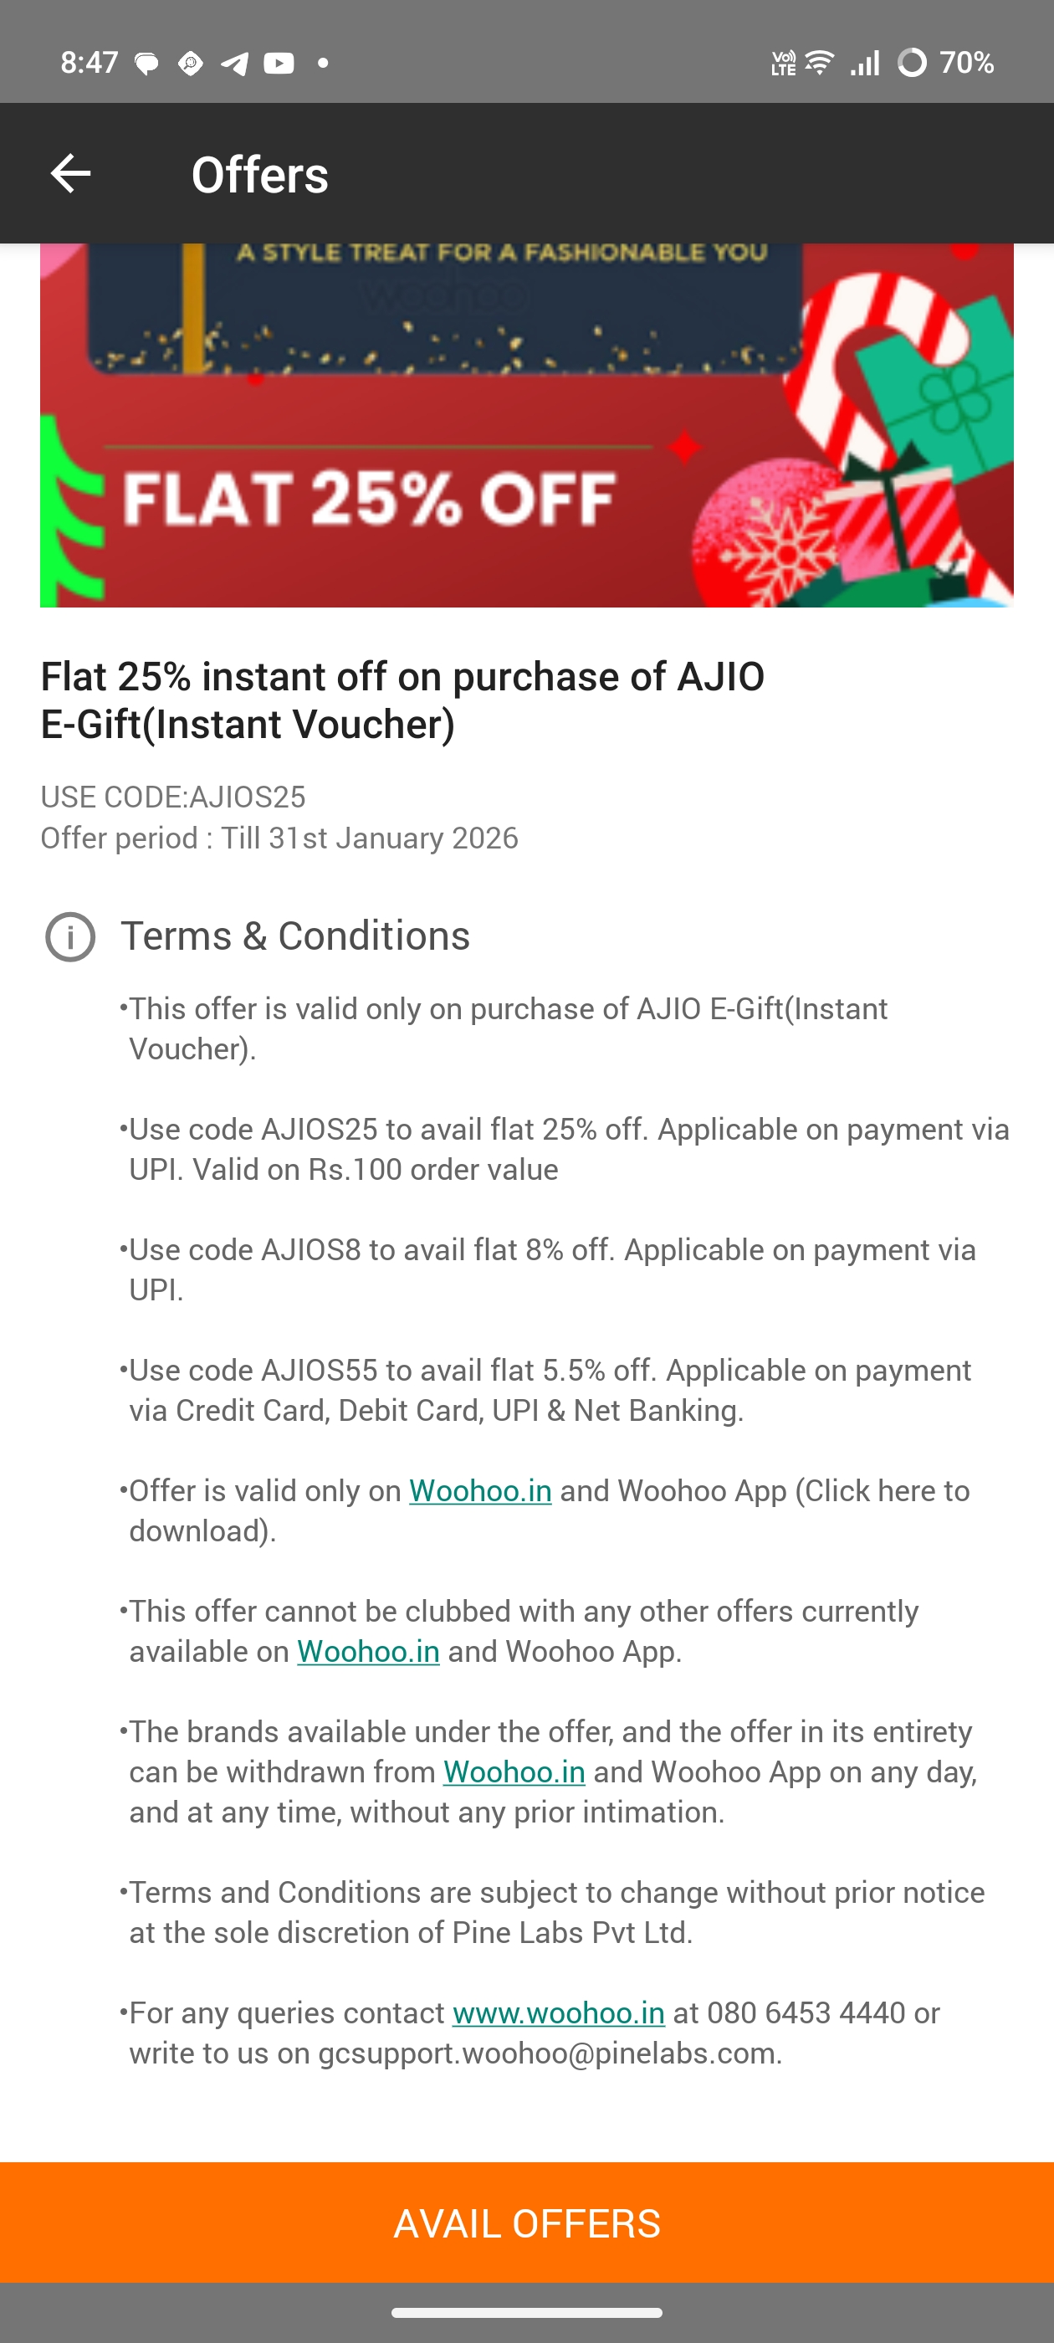Tap the cellular signal strength icon
This screenshot has width=1054, height=2343.
[x=866, y=63]
